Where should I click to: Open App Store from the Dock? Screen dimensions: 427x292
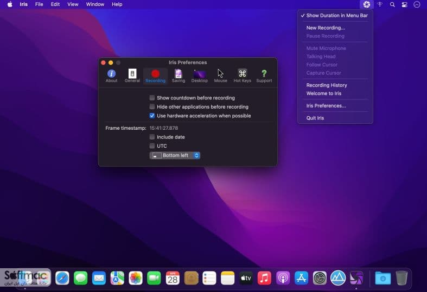[x=301, y=278]
